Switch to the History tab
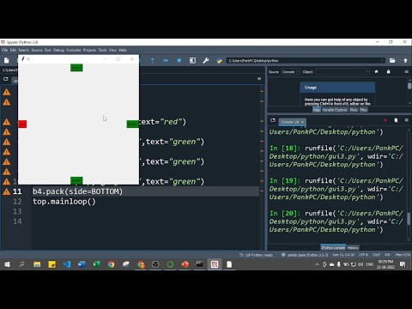This screenshot has width=412, height=309. click(x=353, y=248)
